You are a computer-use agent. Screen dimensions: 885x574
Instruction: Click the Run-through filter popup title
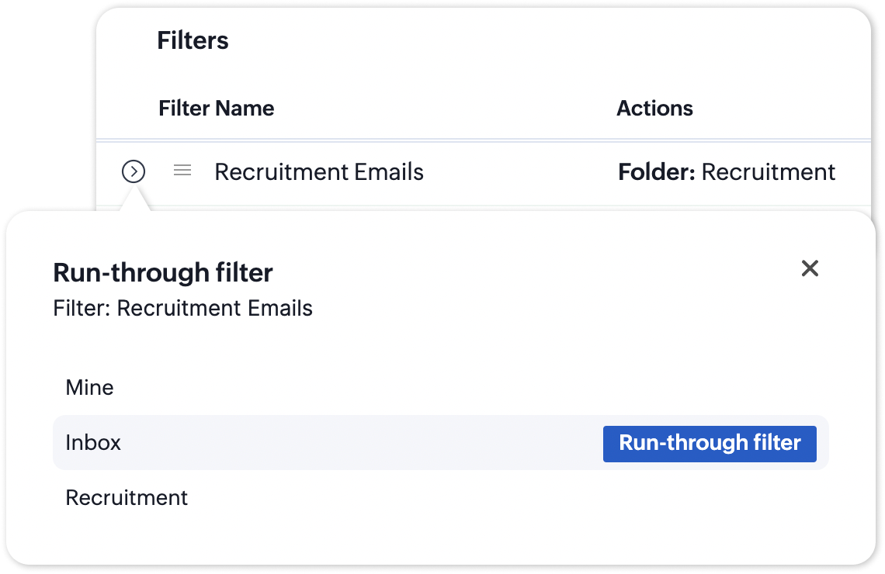pos(163,272)
